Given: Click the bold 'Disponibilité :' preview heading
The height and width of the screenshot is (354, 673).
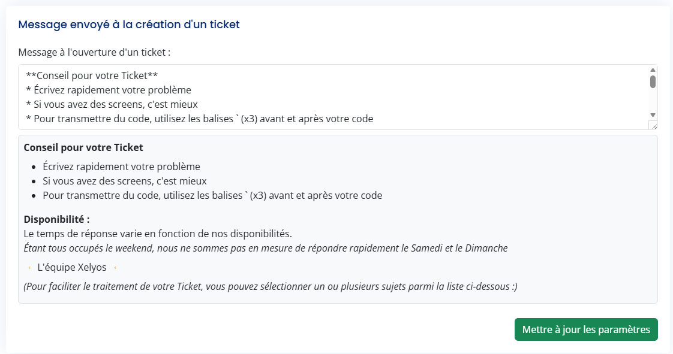Looking at the screenshot, I should (57, 219).
